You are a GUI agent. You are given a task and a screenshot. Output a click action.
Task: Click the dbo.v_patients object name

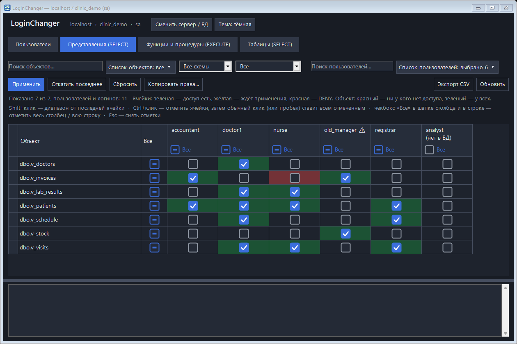[38, 206]
